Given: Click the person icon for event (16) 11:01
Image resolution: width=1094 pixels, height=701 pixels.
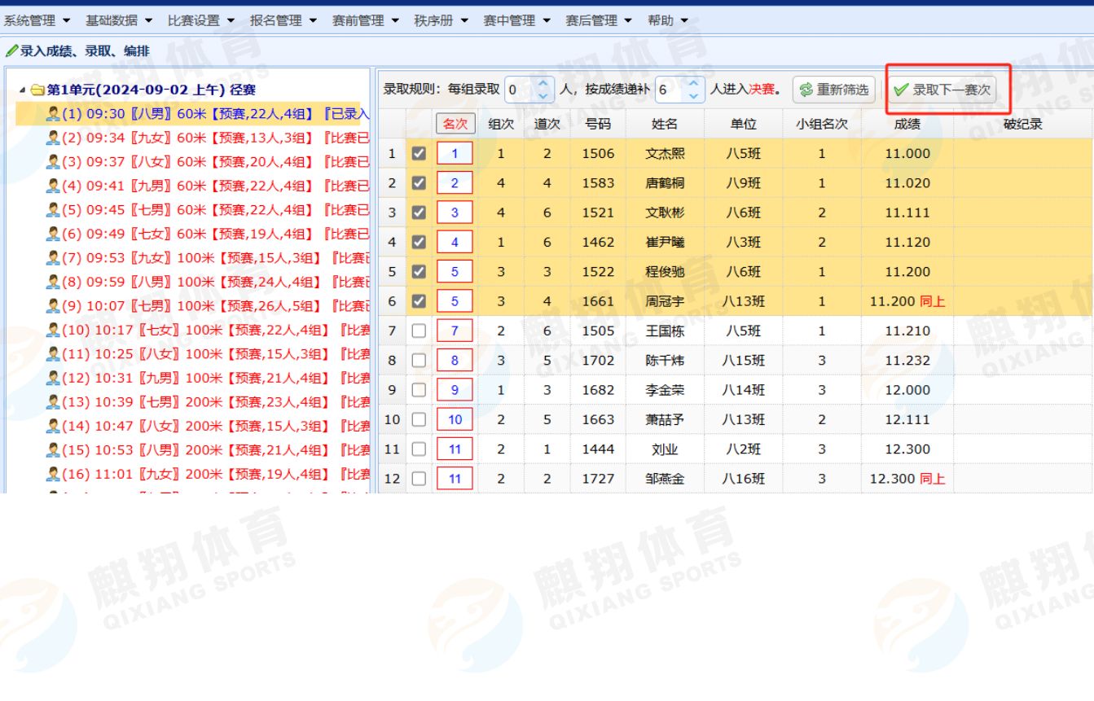Looking at the screenshot, I should [53, 474].
